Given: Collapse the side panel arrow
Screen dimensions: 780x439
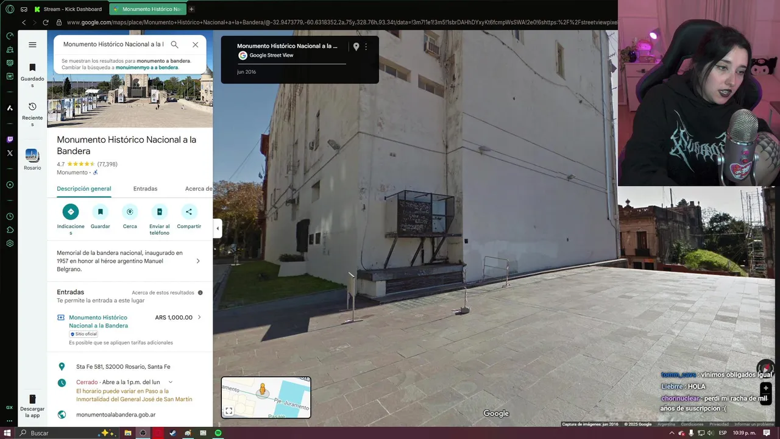Looking at the screenshot, I should tap(218, 229).
